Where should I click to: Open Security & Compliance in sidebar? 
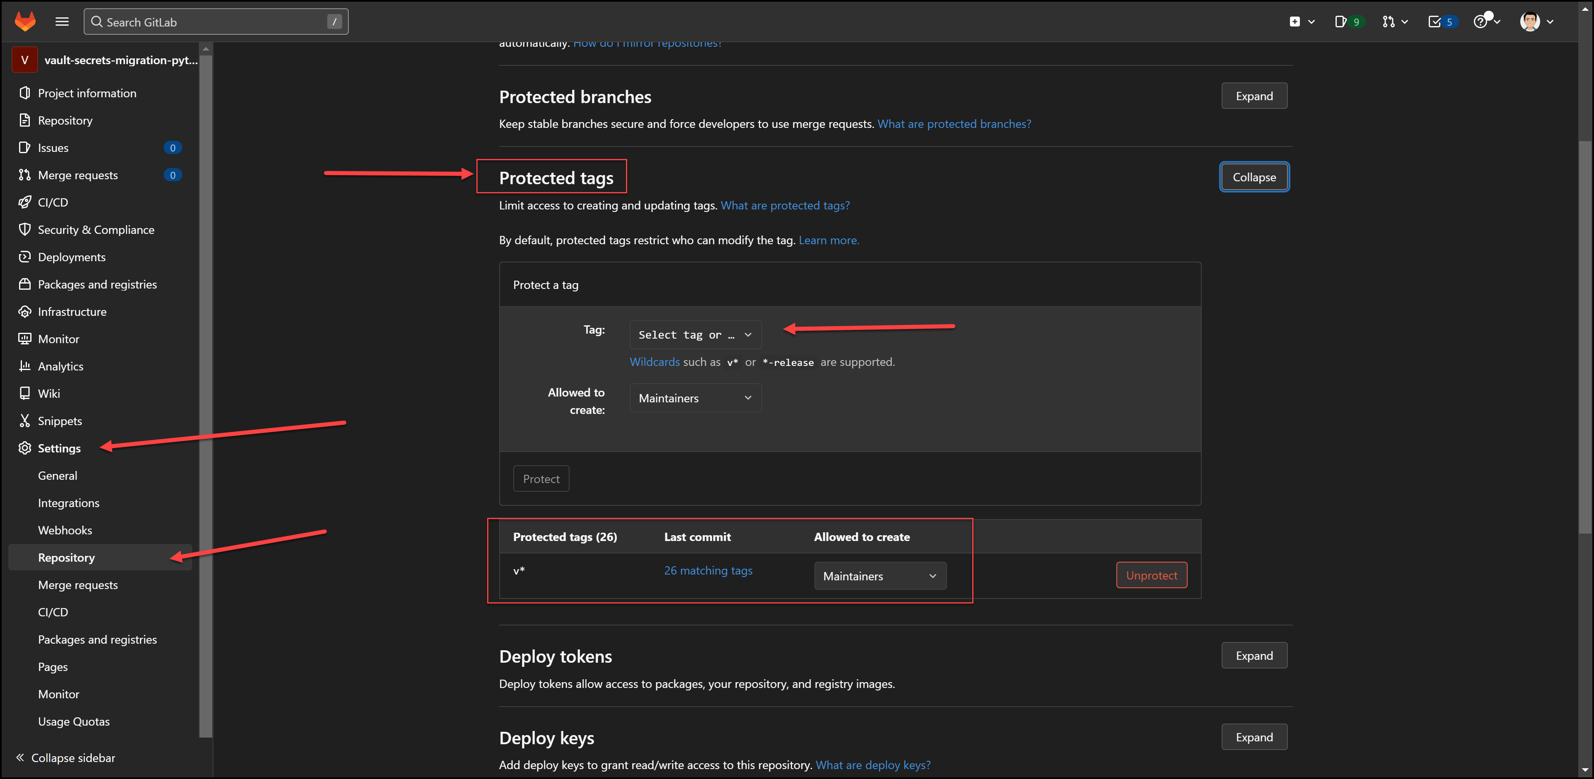pyautogui.click(x=96, y=229)
